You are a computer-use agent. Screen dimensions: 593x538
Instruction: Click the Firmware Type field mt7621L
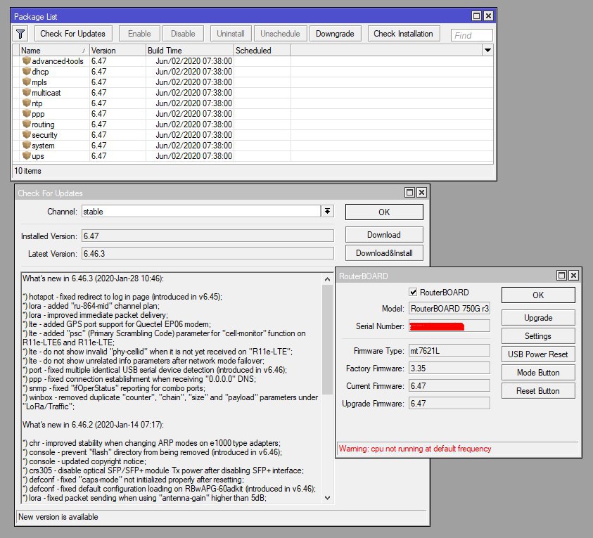(449, 350)
